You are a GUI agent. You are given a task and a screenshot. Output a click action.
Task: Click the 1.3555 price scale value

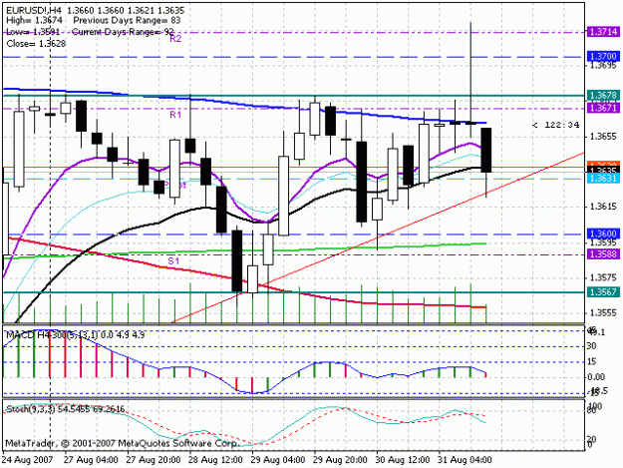(x=604, y=313)
